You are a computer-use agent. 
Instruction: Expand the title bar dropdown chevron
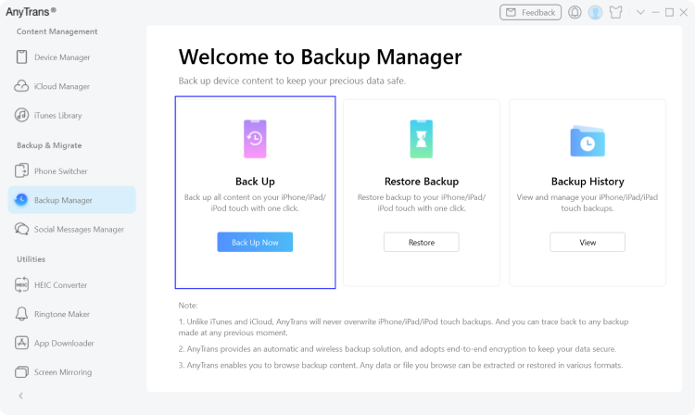pyautogui.click(x=640, y=12)
